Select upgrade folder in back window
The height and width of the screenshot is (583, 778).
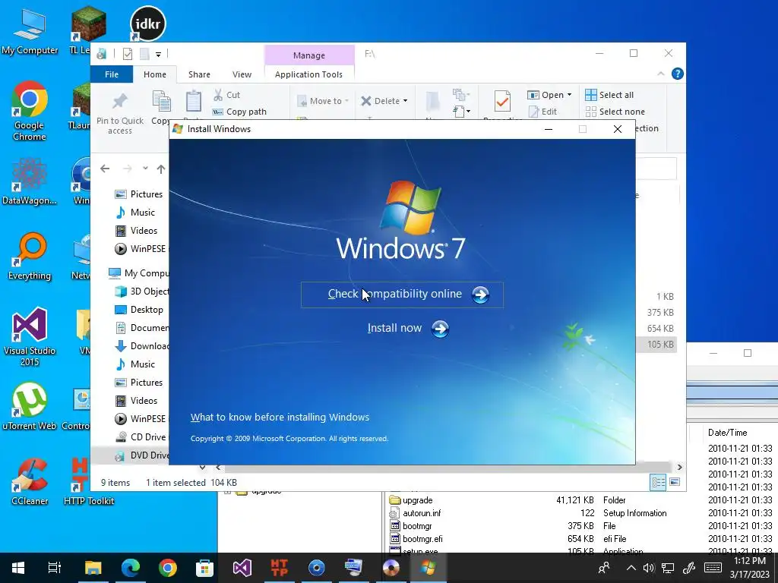point(412,500)
